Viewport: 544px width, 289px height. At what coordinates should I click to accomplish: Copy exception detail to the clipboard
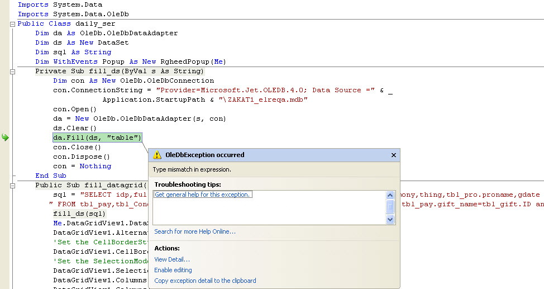pyautogui.click(x=205, y=281)
